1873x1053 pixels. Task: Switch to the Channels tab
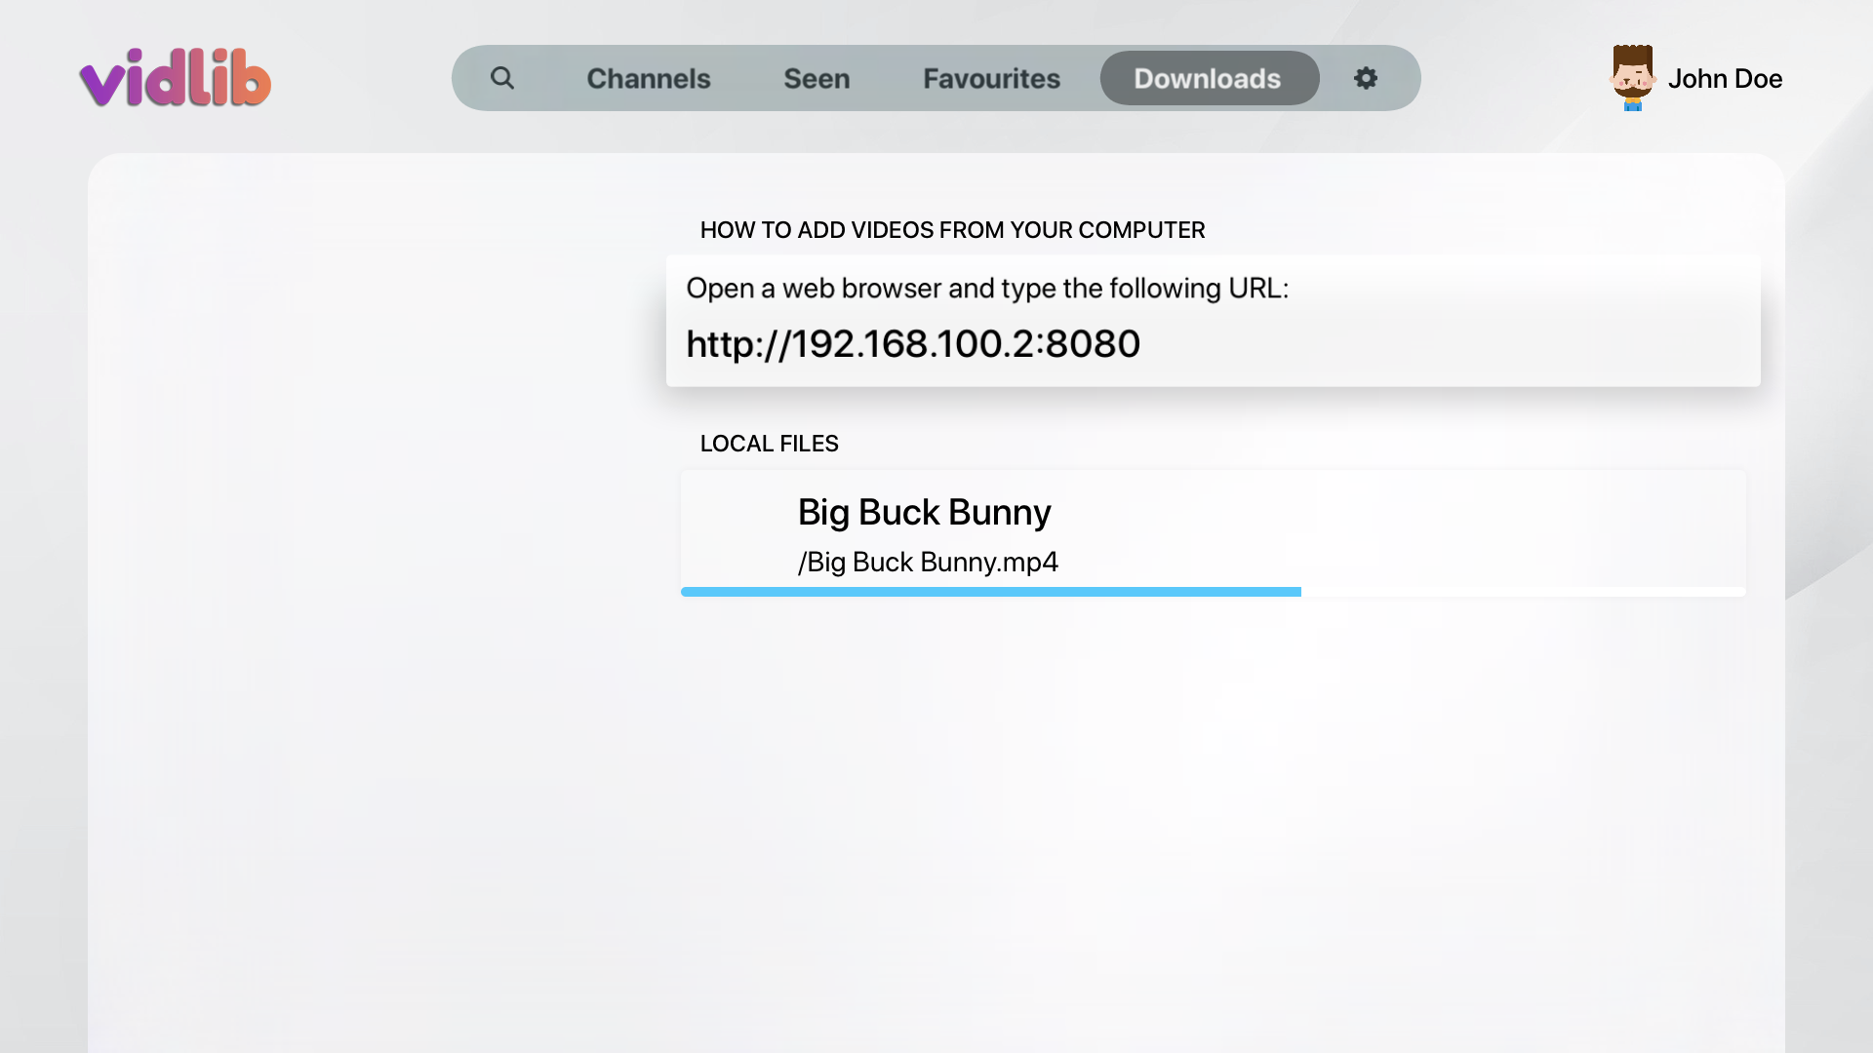tap(649, 79)
